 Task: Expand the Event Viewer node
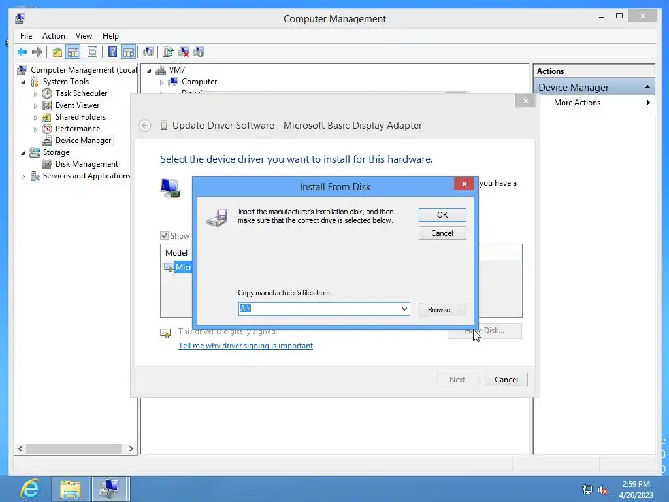point(35,105)
